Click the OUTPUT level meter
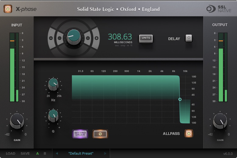The width and height of the screenshot is (237, 158). 223,67
